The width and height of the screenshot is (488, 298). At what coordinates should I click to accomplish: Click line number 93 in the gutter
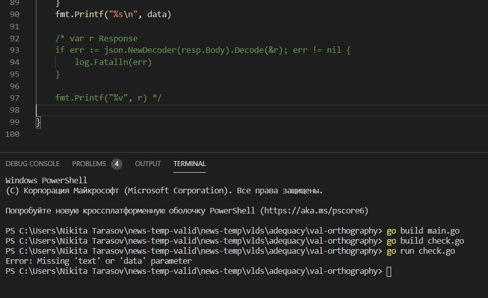(15, 50)
